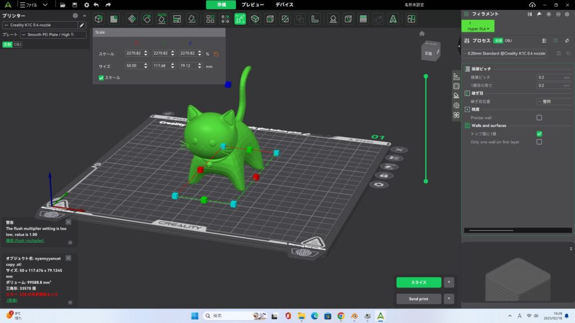Viewport: 575px width, 323px height.
Task: Select the diagonal-hatched cut tool icon
Action: 285,19
